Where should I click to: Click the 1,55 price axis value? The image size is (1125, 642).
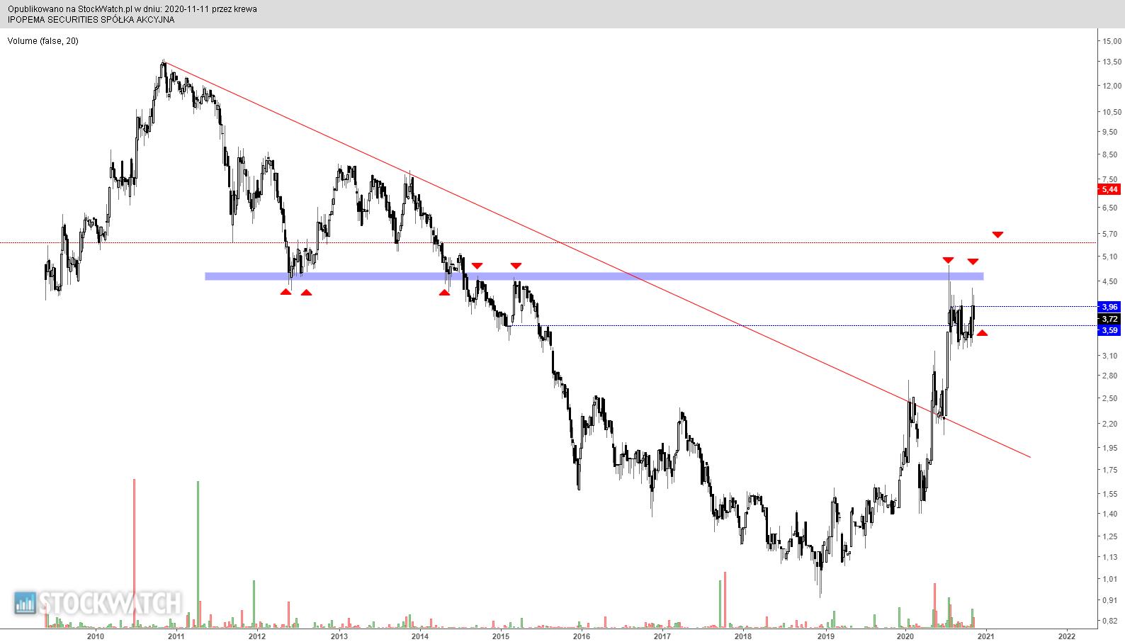1112,494
